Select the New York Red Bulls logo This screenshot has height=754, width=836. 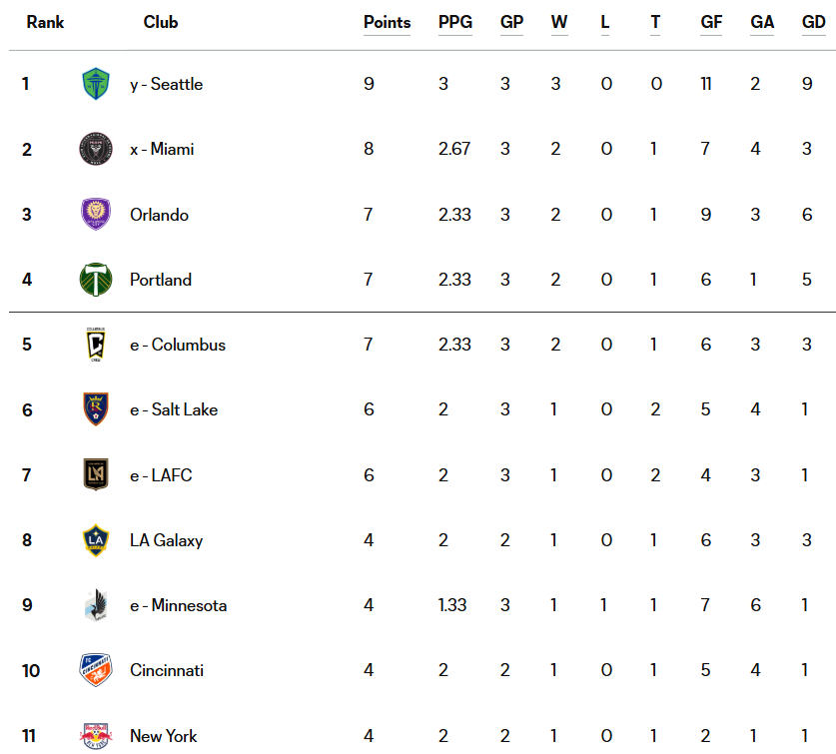pos(96,736)
